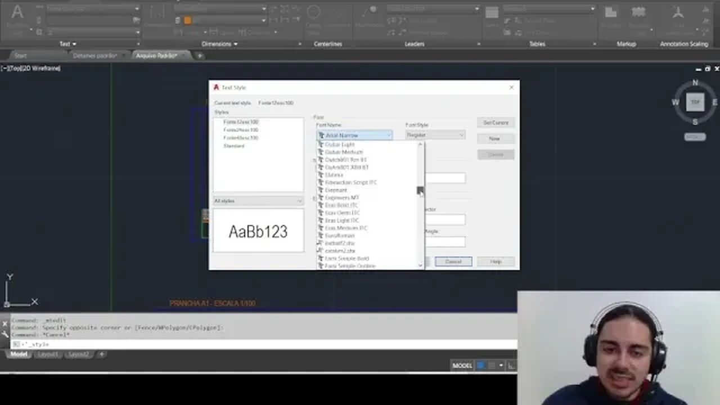Click the W compass direction on ViewCube
The height and width of the screenshot is (405, 720).
(675, 102)
